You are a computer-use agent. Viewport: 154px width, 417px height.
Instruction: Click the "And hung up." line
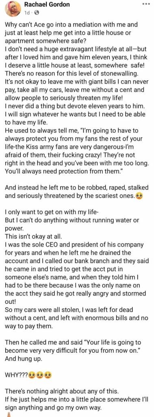(x=22, y=358)
